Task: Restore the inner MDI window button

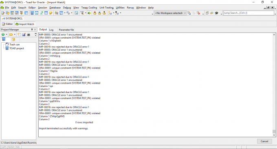Action: (268, 8)
